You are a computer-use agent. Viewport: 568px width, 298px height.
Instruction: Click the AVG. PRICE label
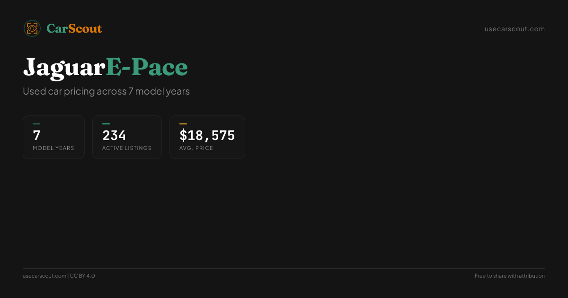[196, 148]
